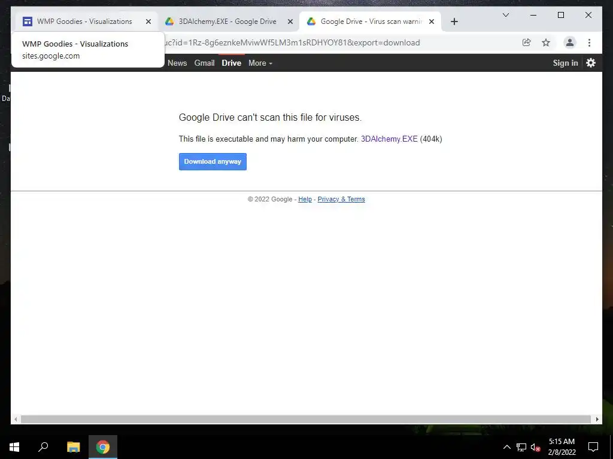Bookmark this page with the star icon
This screenshot has width=613, height=459.
[x=546, y=42]
